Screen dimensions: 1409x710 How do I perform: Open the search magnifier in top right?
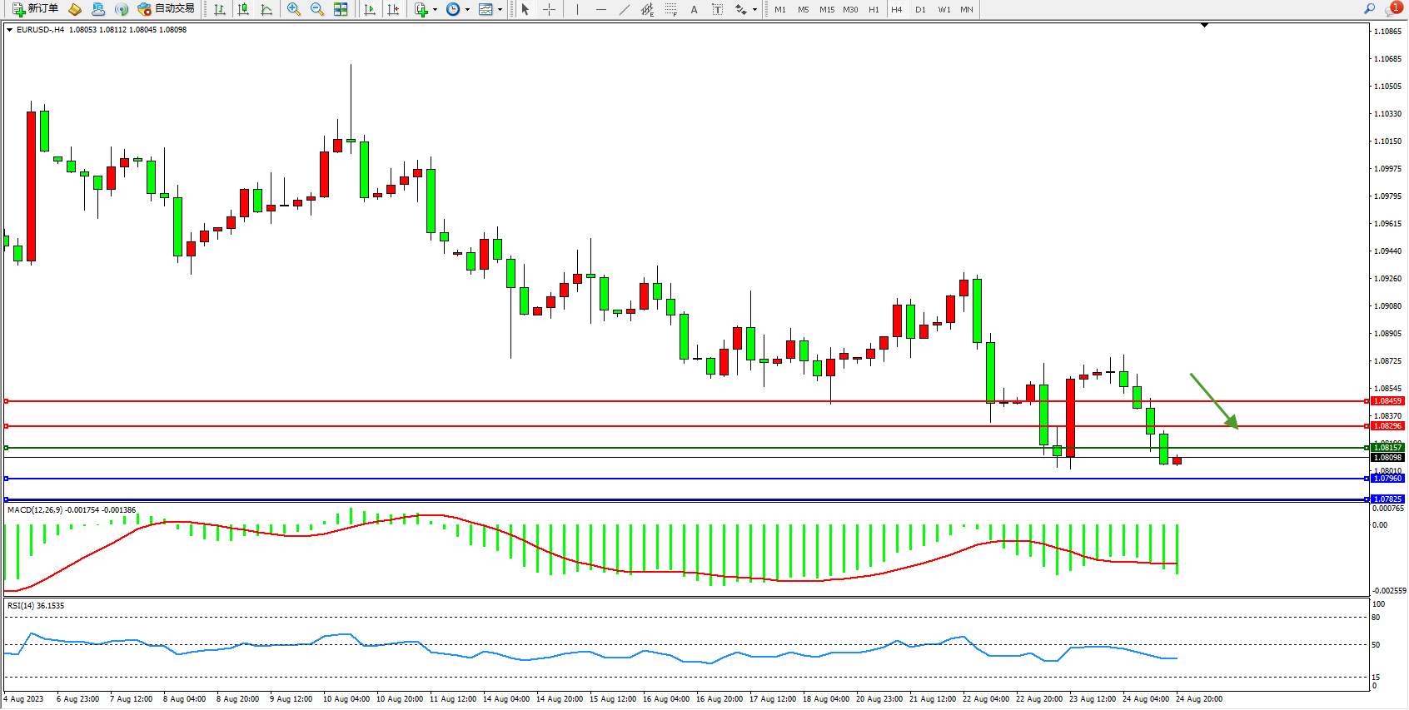pyautogui.click(x=1369, y=9)
